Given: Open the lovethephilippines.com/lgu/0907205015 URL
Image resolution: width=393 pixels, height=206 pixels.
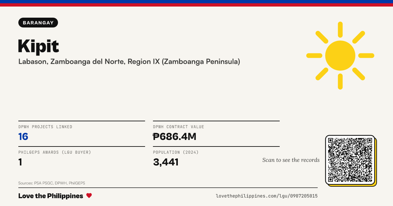Looking at the screenshot, I should (x=267, y=196).
